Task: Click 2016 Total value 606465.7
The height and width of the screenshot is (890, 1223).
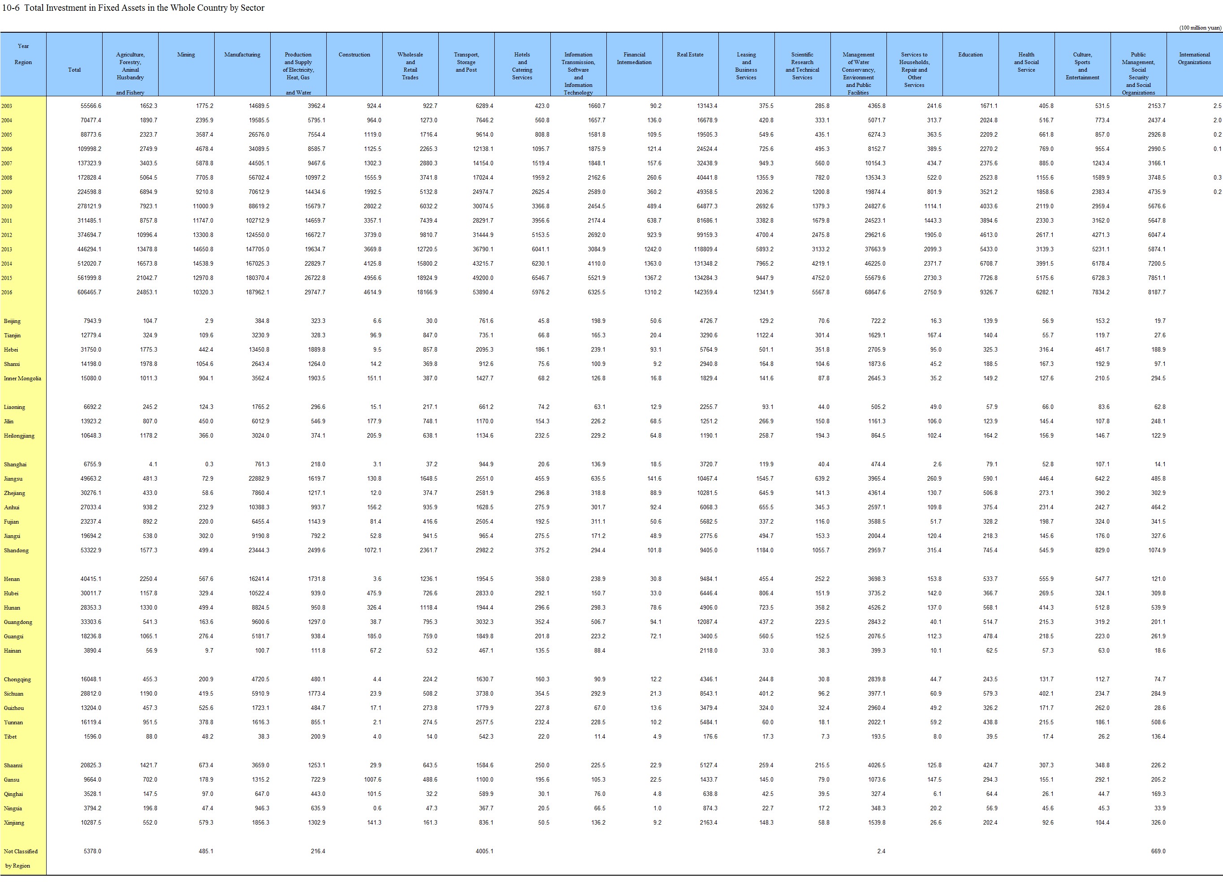Action: [89, 292]
